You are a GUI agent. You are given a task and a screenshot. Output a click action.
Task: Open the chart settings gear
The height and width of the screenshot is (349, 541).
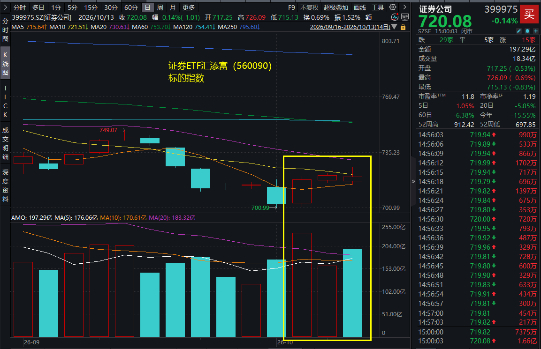(x=393, y=7)
